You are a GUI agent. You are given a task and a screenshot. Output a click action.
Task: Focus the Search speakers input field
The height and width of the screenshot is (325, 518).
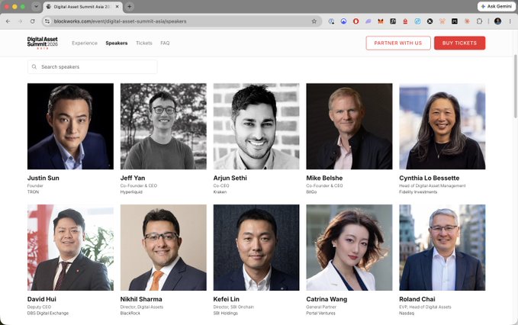(x=92, y=66)
